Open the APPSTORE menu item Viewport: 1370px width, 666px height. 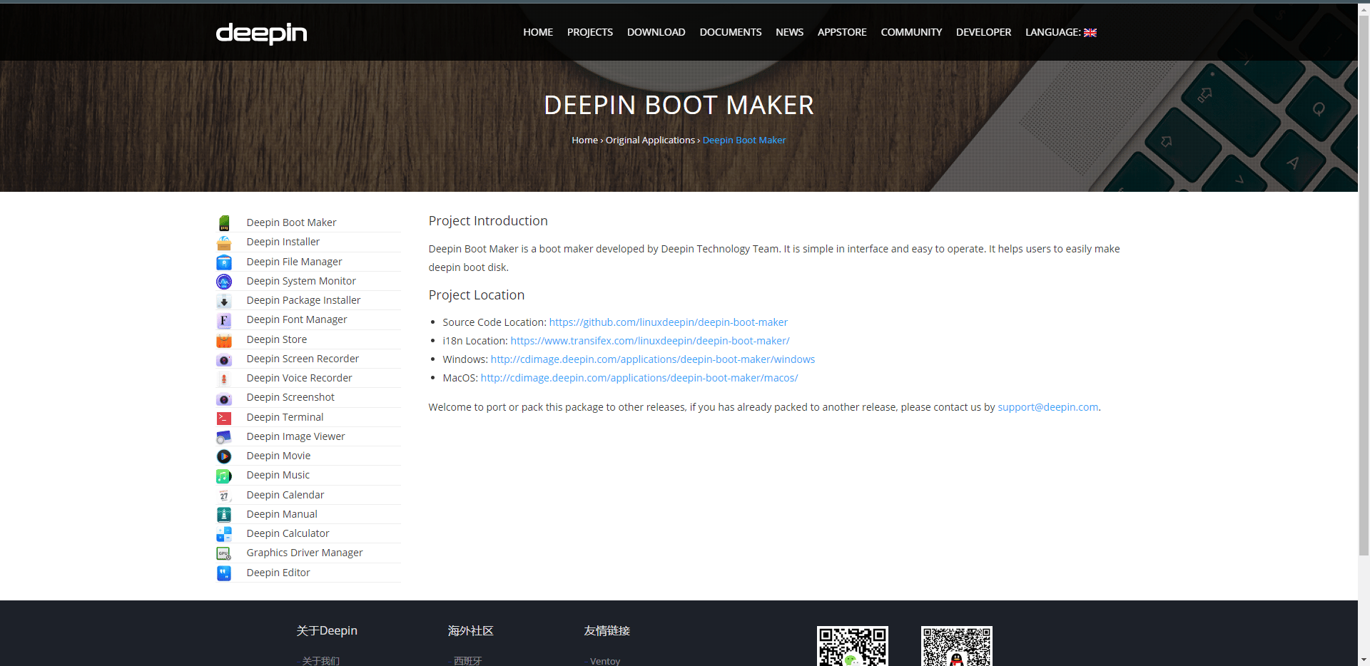click(x=842, y=32)
